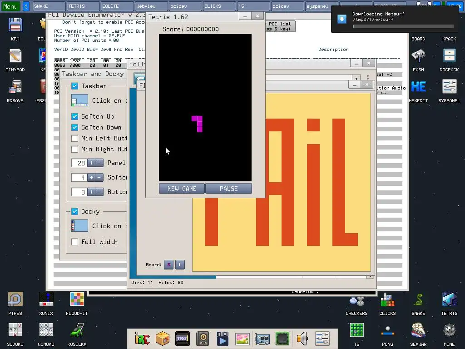Switch to EOLITE in the taskbar
The height and width of the screenshot is (349, 465).
point(117,6)
